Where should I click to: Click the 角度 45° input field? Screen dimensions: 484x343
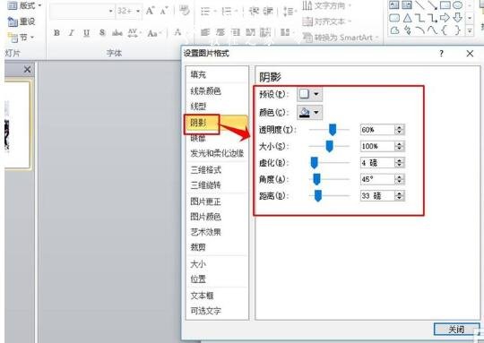pyautogui.click(x=377, y=179)
